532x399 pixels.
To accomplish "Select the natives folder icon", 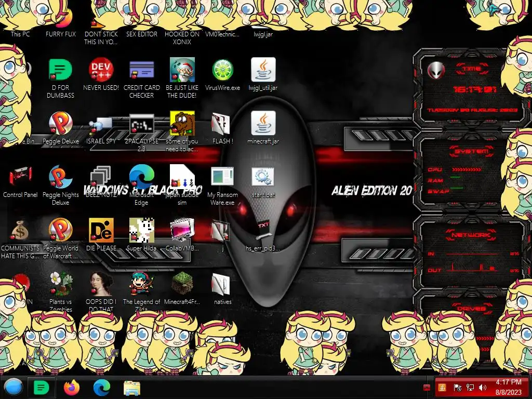I will [x=221, y=284].
